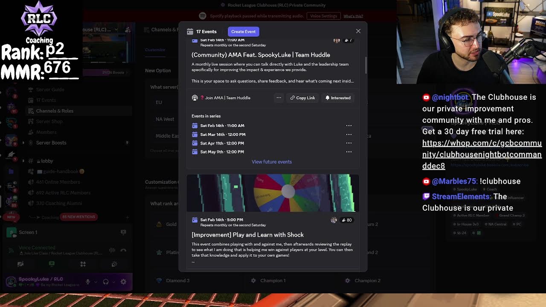Screen dimensions: 546x307
Task: Click the What's this? link
Action: 353,16
